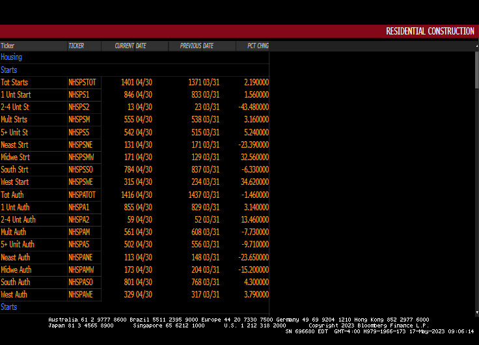
Task: Click the 5+ Unit Auth row label
Action: 18,245
